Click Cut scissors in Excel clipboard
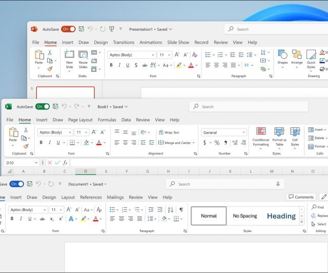 click(26, 130)
